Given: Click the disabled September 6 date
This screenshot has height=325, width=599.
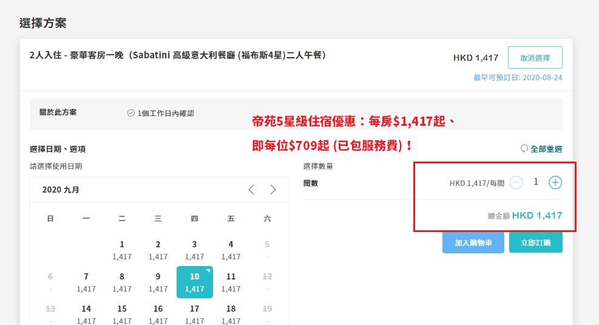Looking at the screenshot, I should [x=50, y=282].
